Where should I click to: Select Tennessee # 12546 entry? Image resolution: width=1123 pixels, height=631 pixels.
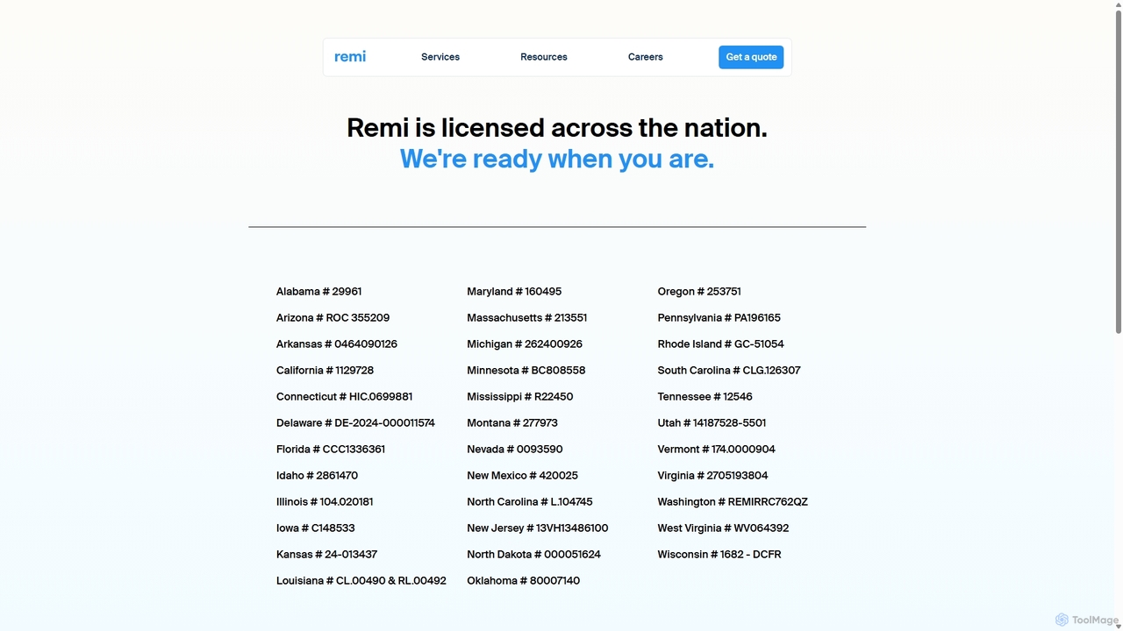coord(705,397)
